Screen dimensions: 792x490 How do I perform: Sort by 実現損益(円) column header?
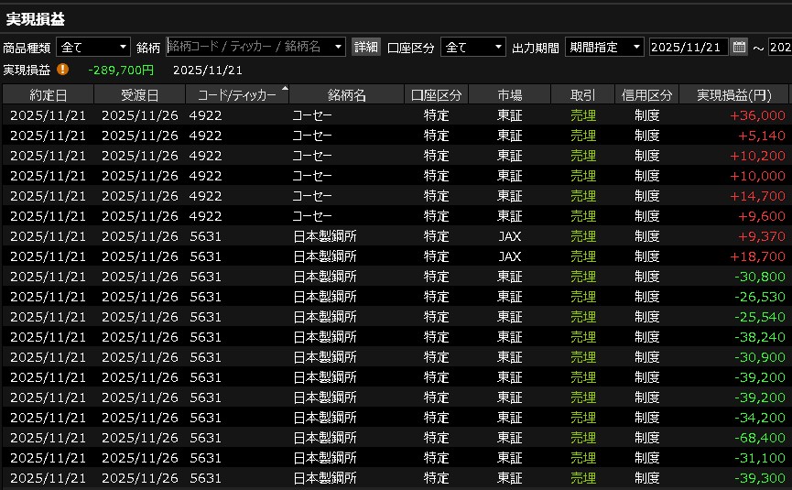click(734, 94)
